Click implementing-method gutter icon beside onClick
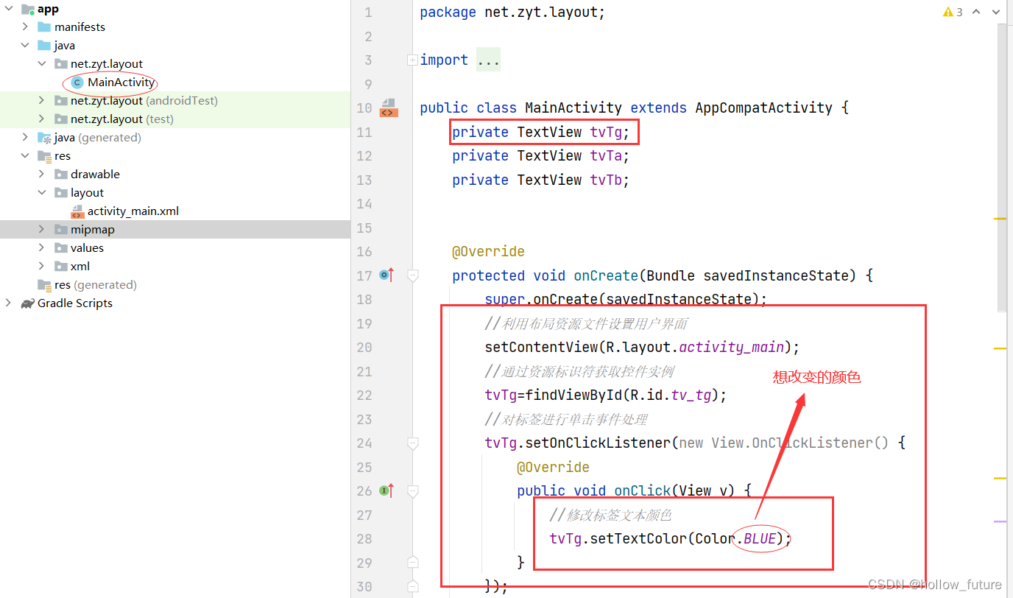This screenshot has width=1013, height=598. 386,490
